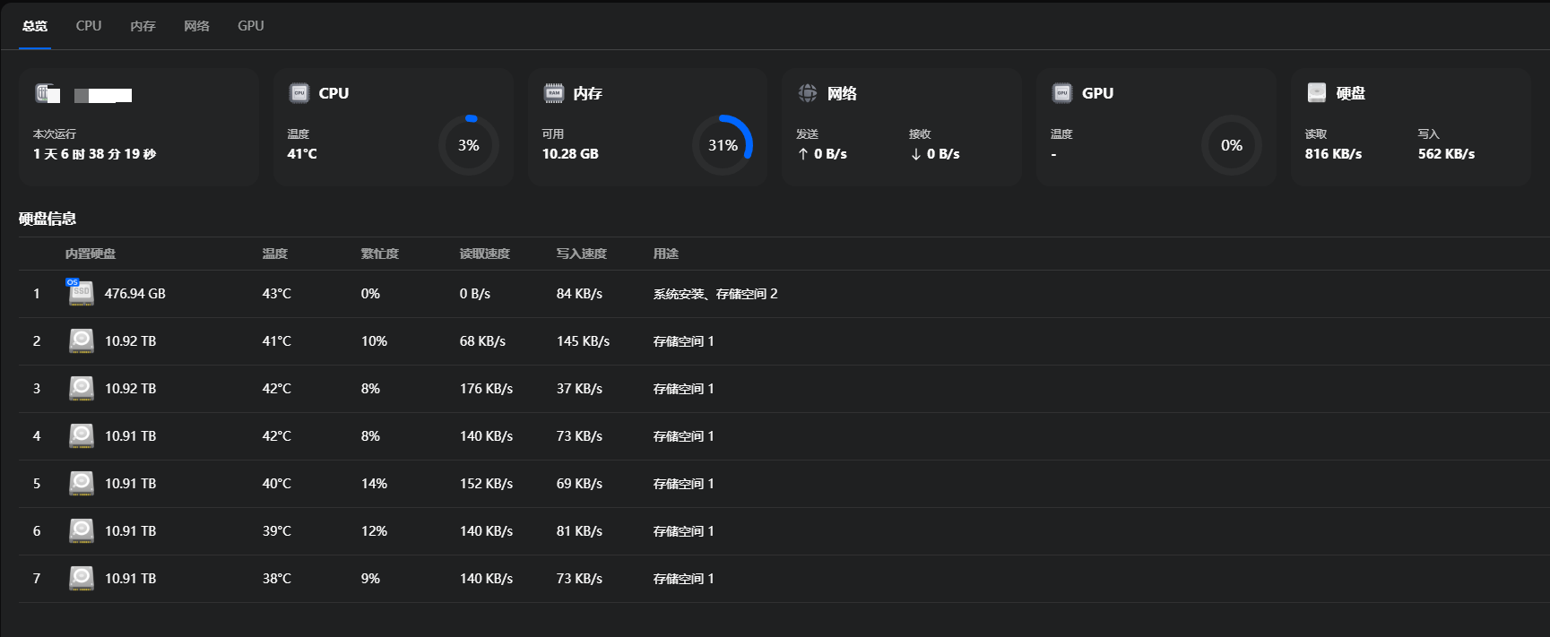Click the memory 31% usage ring

tap(723, 145)
